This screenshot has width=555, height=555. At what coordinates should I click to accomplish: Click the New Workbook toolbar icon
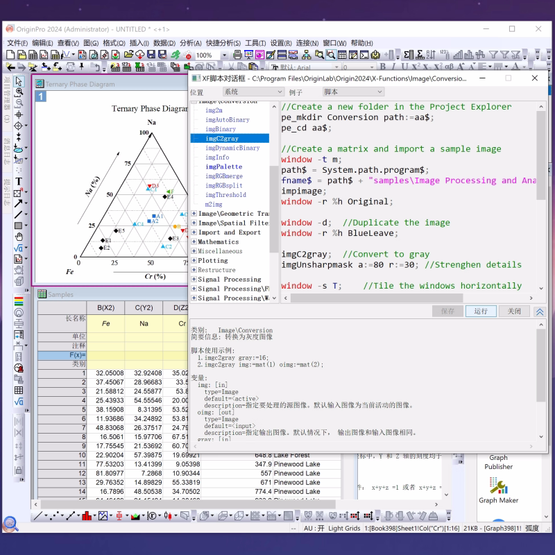click(x=33, y=55)
